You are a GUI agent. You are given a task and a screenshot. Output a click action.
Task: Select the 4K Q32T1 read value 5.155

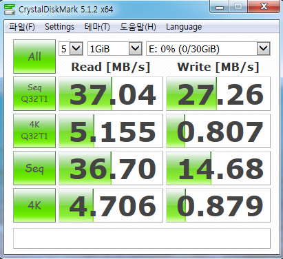tap(111, 131)
